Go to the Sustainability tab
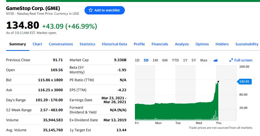 pos(247,44)
